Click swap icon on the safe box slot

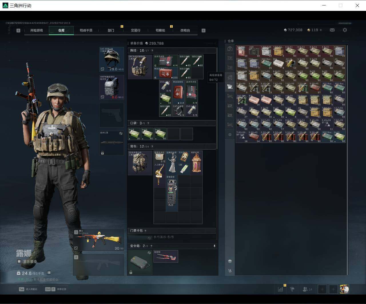pyautogui.click(x=149, y=253)
